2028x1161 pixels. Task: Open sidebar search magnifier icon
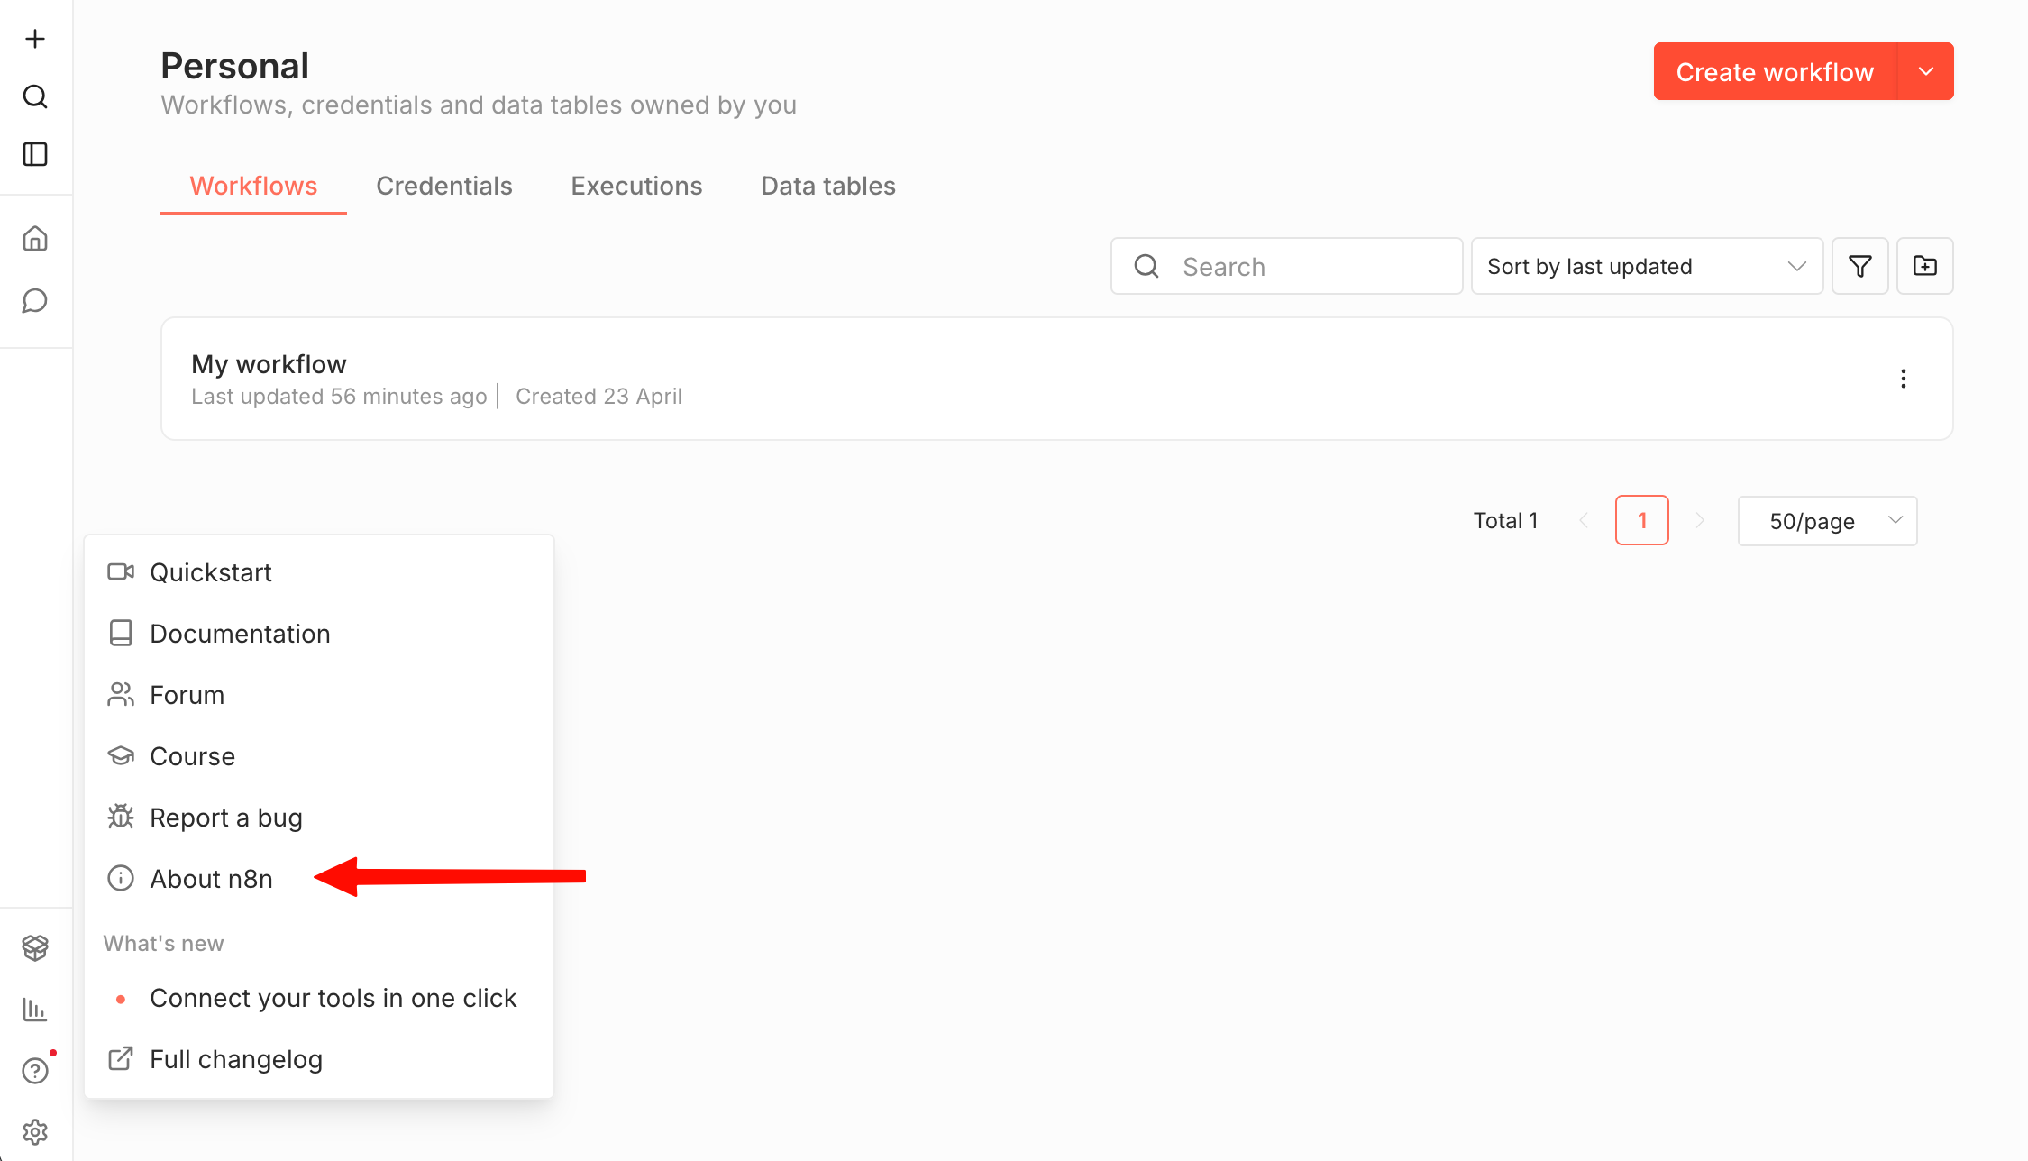coord(35,96)
